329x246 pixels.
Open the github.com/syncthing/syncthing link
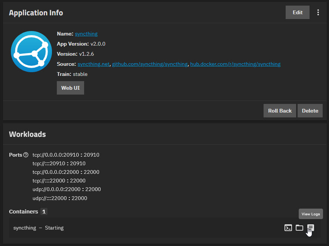click(x=150, y=64)
